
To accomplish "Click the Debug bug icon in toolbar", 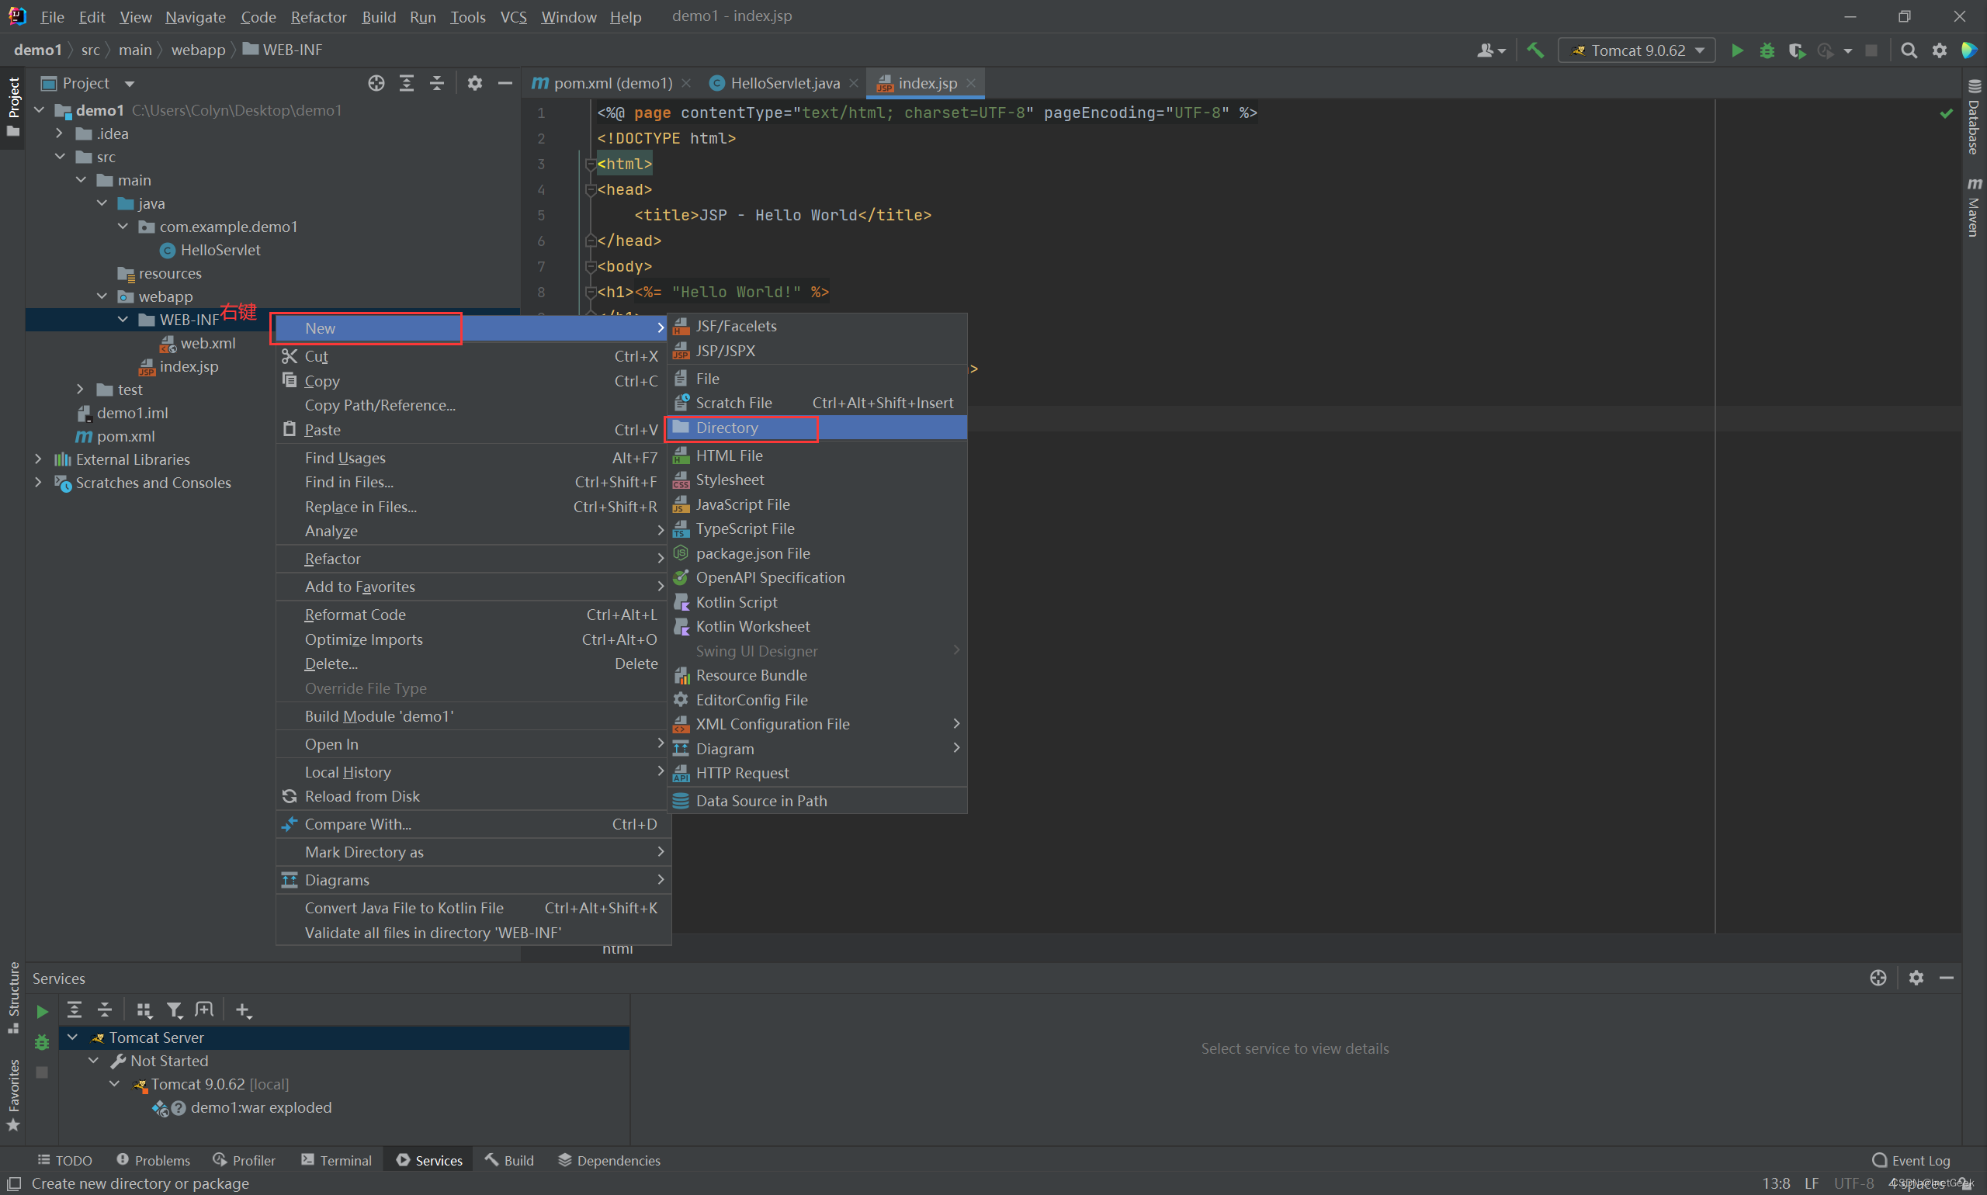I will [x=1767, y=50].
